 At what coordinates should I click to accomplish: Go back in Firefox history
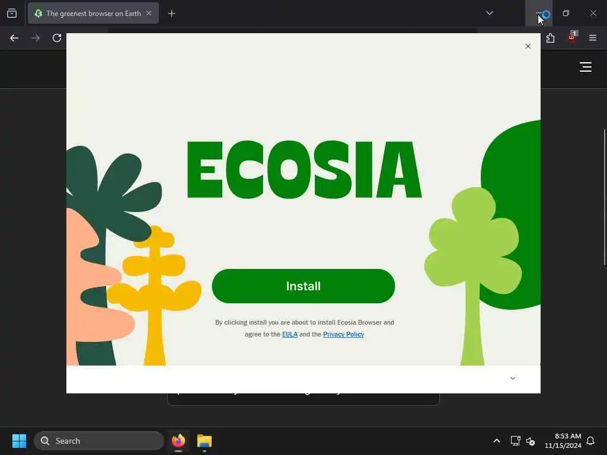click(x=14, y=38)
